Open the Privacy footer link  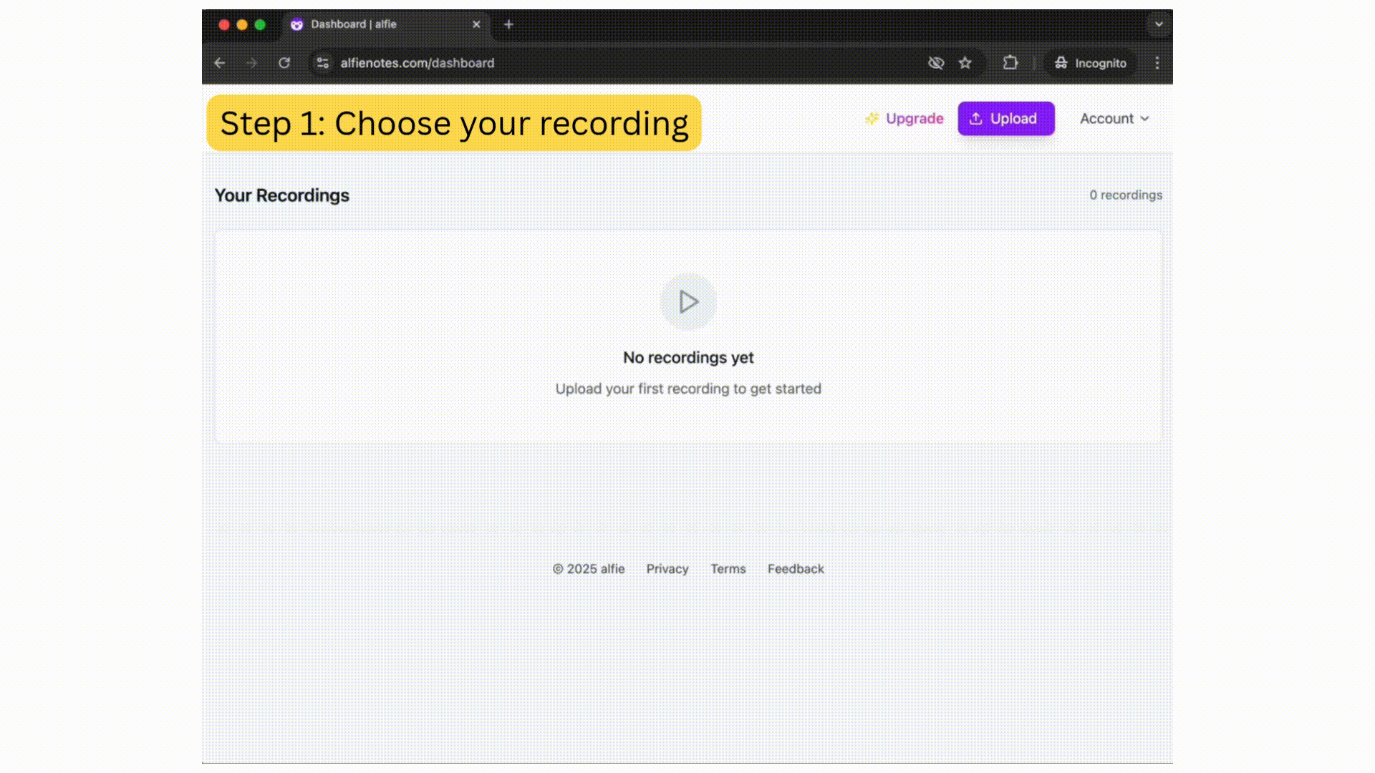pyautogui.click(x=667, y=569)
